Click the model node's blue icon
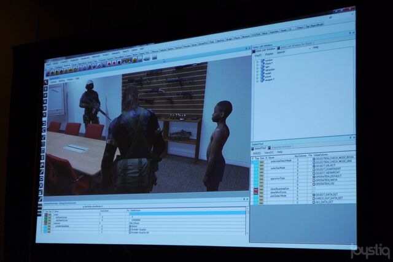 coord(262,74)
